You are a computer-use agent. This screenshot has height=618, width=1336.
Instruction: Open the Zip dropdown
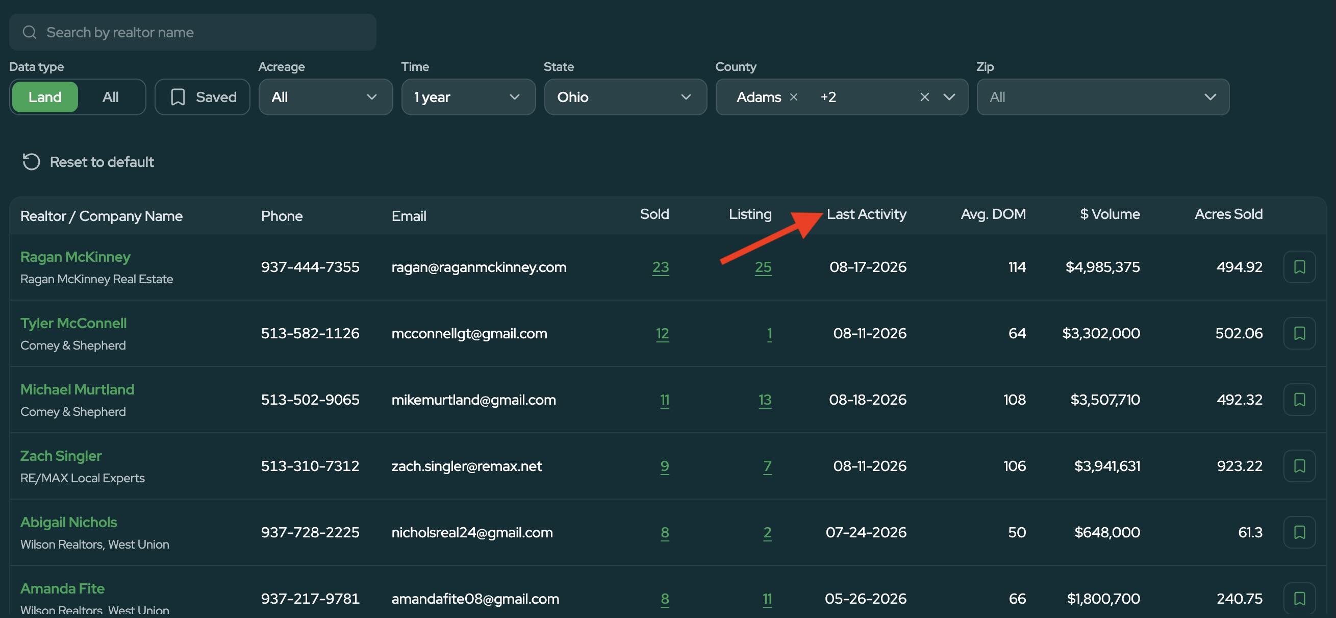(1103, 97)
